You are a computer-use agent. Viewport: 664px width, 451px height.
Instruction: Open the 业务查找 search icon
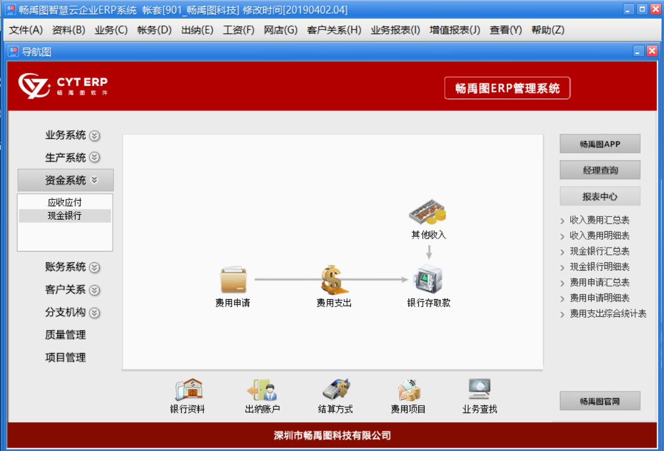coord(479,389)
